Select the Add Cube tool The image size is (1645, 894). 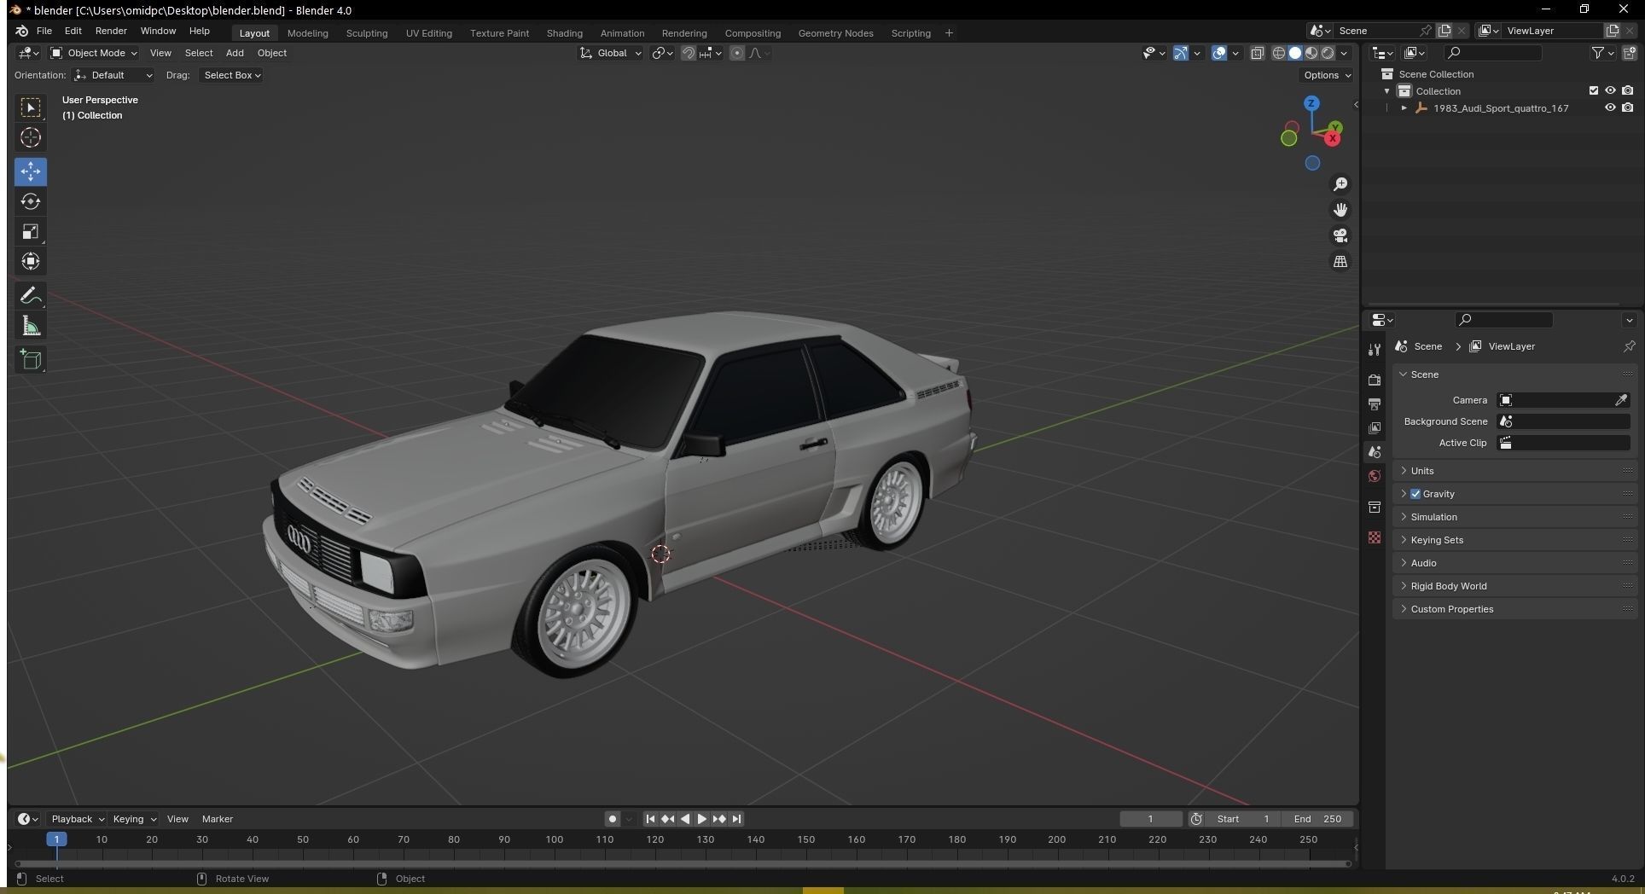point(31,360)
